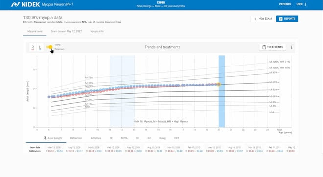Select the Refraction data tab
Screen dimensions: 323x177
pos(76,138)
